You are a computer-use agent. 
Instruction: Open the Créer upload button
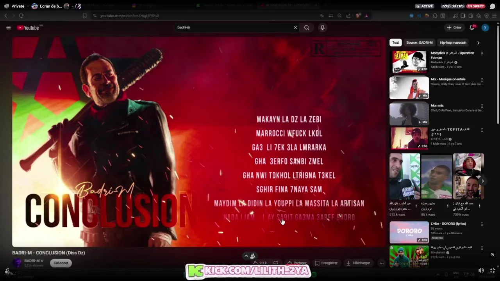(454, 27)
